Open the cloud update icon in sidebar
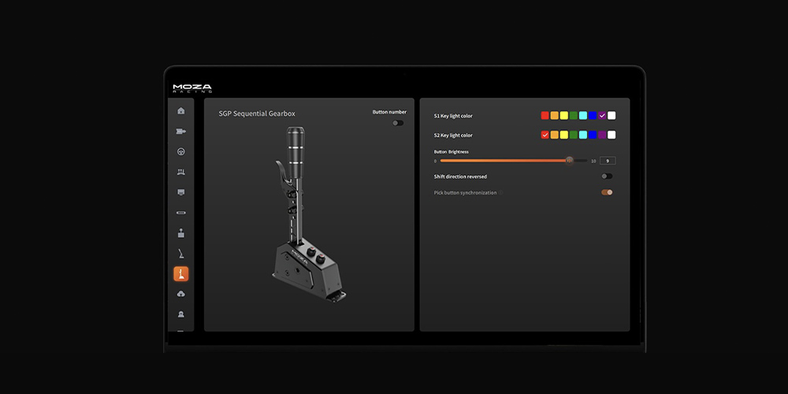This screenshot has width=788, height=394. (x=181, y=294)
